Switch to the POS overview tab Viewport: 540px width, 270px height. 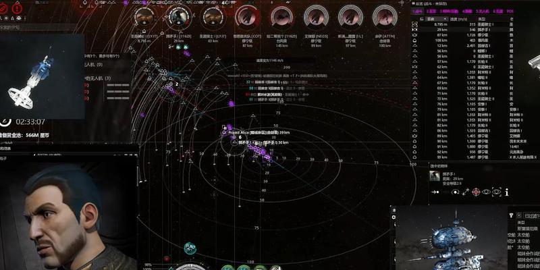point(510,11)
